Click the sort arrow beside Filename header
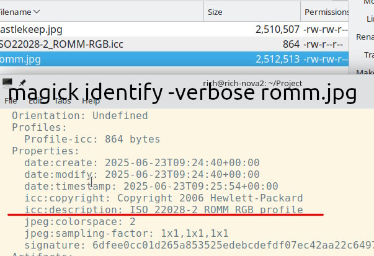Image resolution: width=374 pixels, height=256 pixels. click(37, 11)
